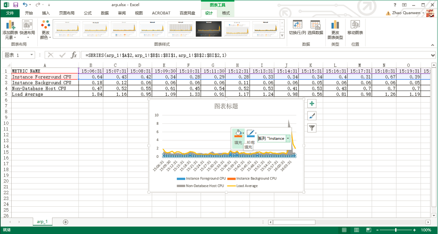
Task: Collapse the ribbon with the chevron arrow
Action: 432,45
